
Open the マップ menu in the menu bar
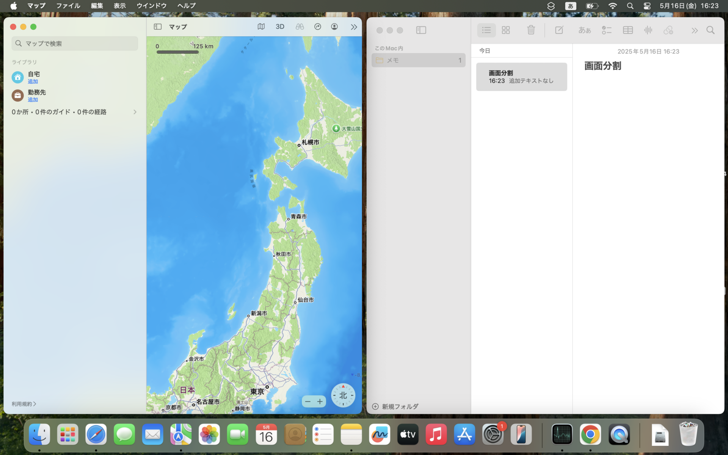coord(36,6)
